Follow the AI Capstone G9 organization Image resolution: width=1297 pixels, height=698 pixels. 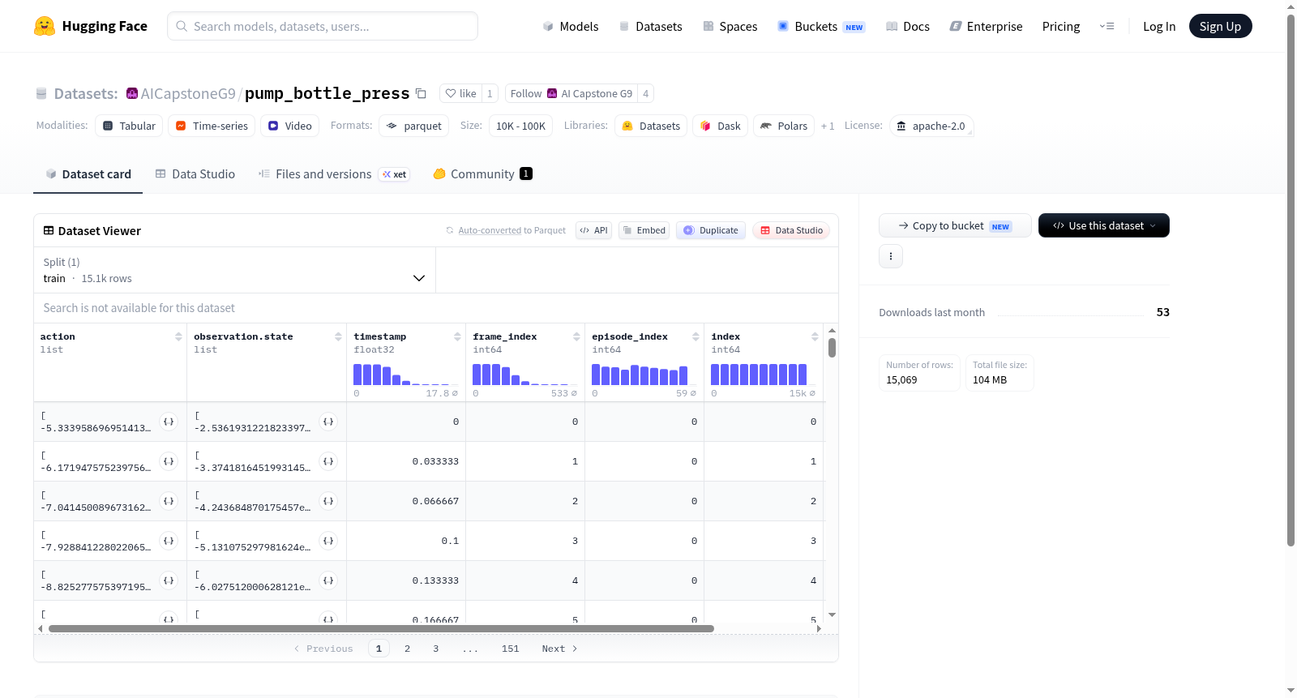[571, 93]
